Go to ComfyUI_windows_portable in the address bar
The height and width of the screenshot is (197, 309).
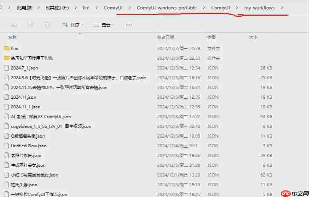point(167,8)
